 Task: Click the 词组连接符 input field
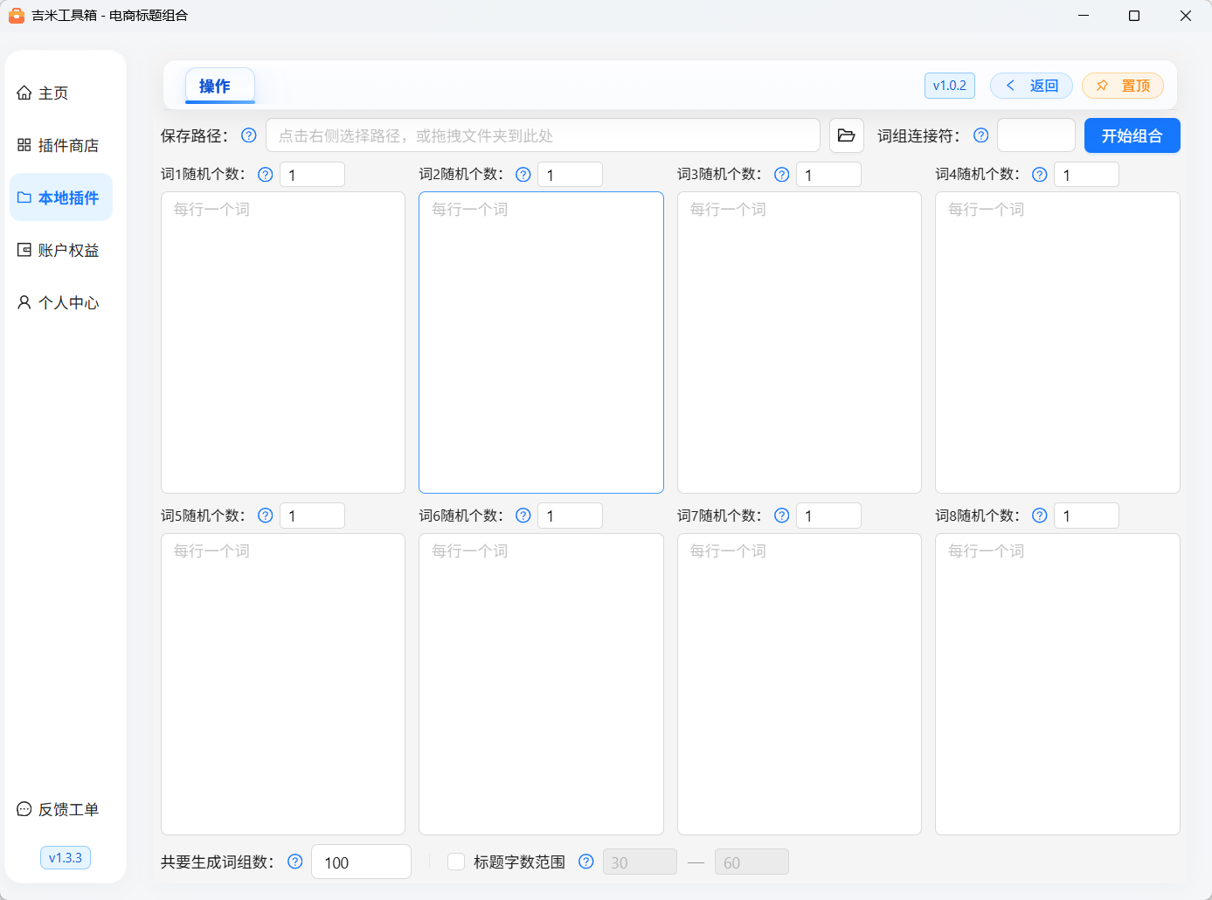(1035, 135)
